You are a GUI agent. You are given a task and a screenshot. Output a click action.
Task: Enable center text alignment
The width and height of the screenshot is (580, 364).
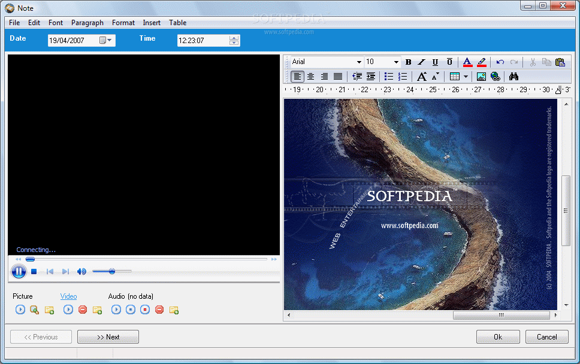(311, 77)
